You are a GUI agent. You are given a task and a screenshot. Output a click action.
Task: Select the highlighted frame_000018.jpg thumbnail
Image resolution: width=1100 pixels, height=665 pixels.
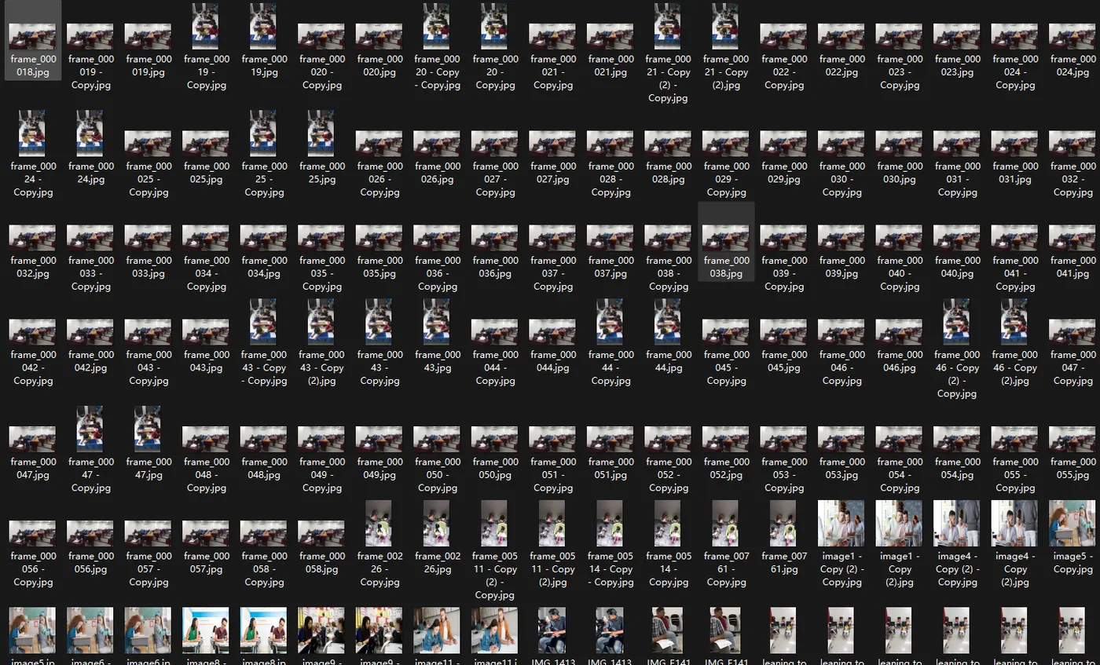[32, 37]
